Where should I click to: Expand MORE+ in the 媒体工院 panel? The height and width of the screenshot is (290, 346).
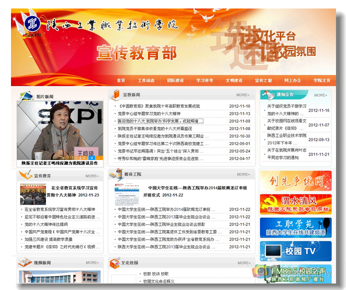tap(243, 174)
